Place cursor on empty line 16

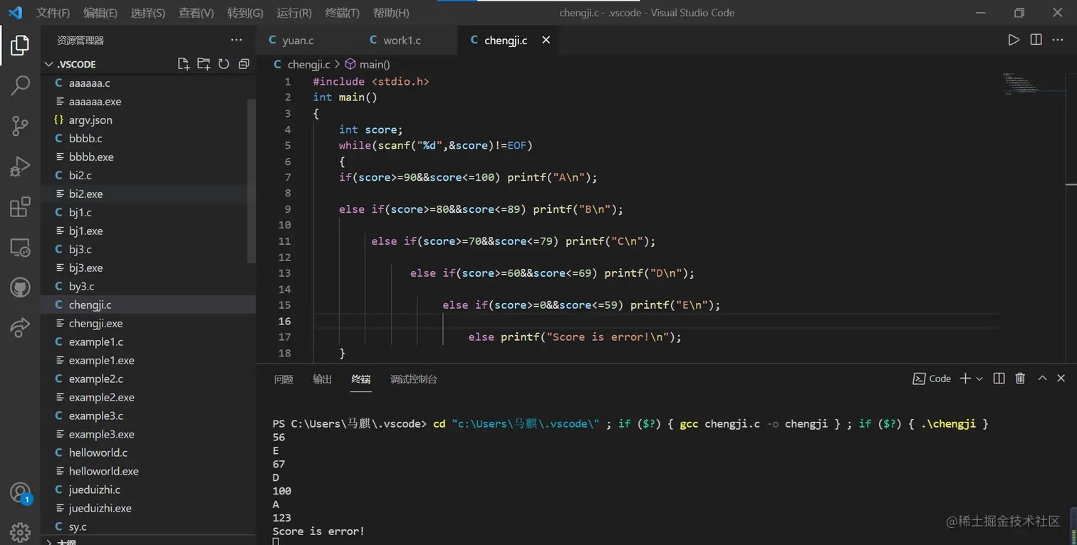click(655, 321)
